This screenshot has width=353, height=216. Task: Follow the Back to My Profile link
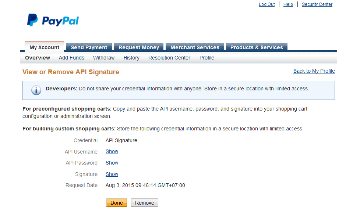(314, 71)
